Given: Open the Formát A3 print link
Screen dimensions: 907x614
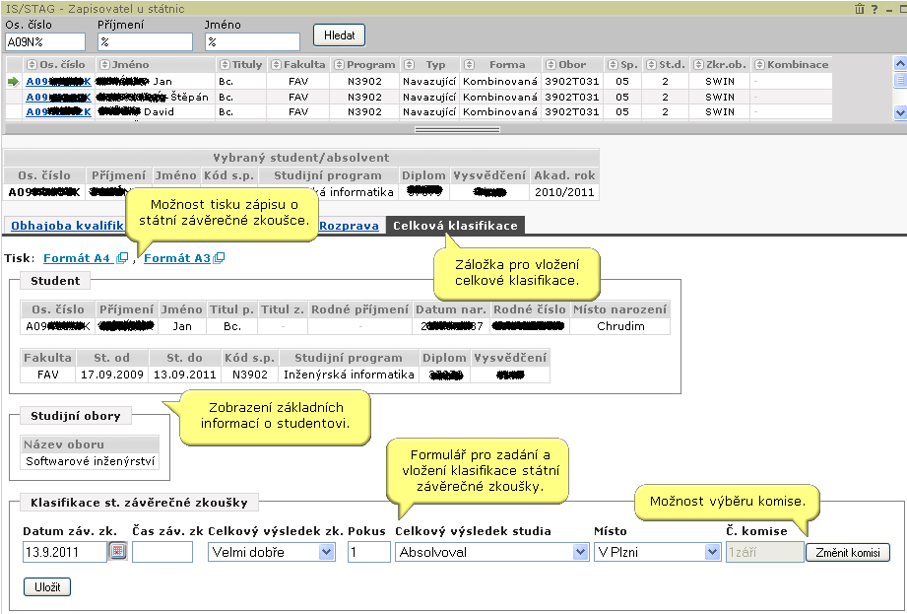Looking at the screenshot, I should coord(177,258).
